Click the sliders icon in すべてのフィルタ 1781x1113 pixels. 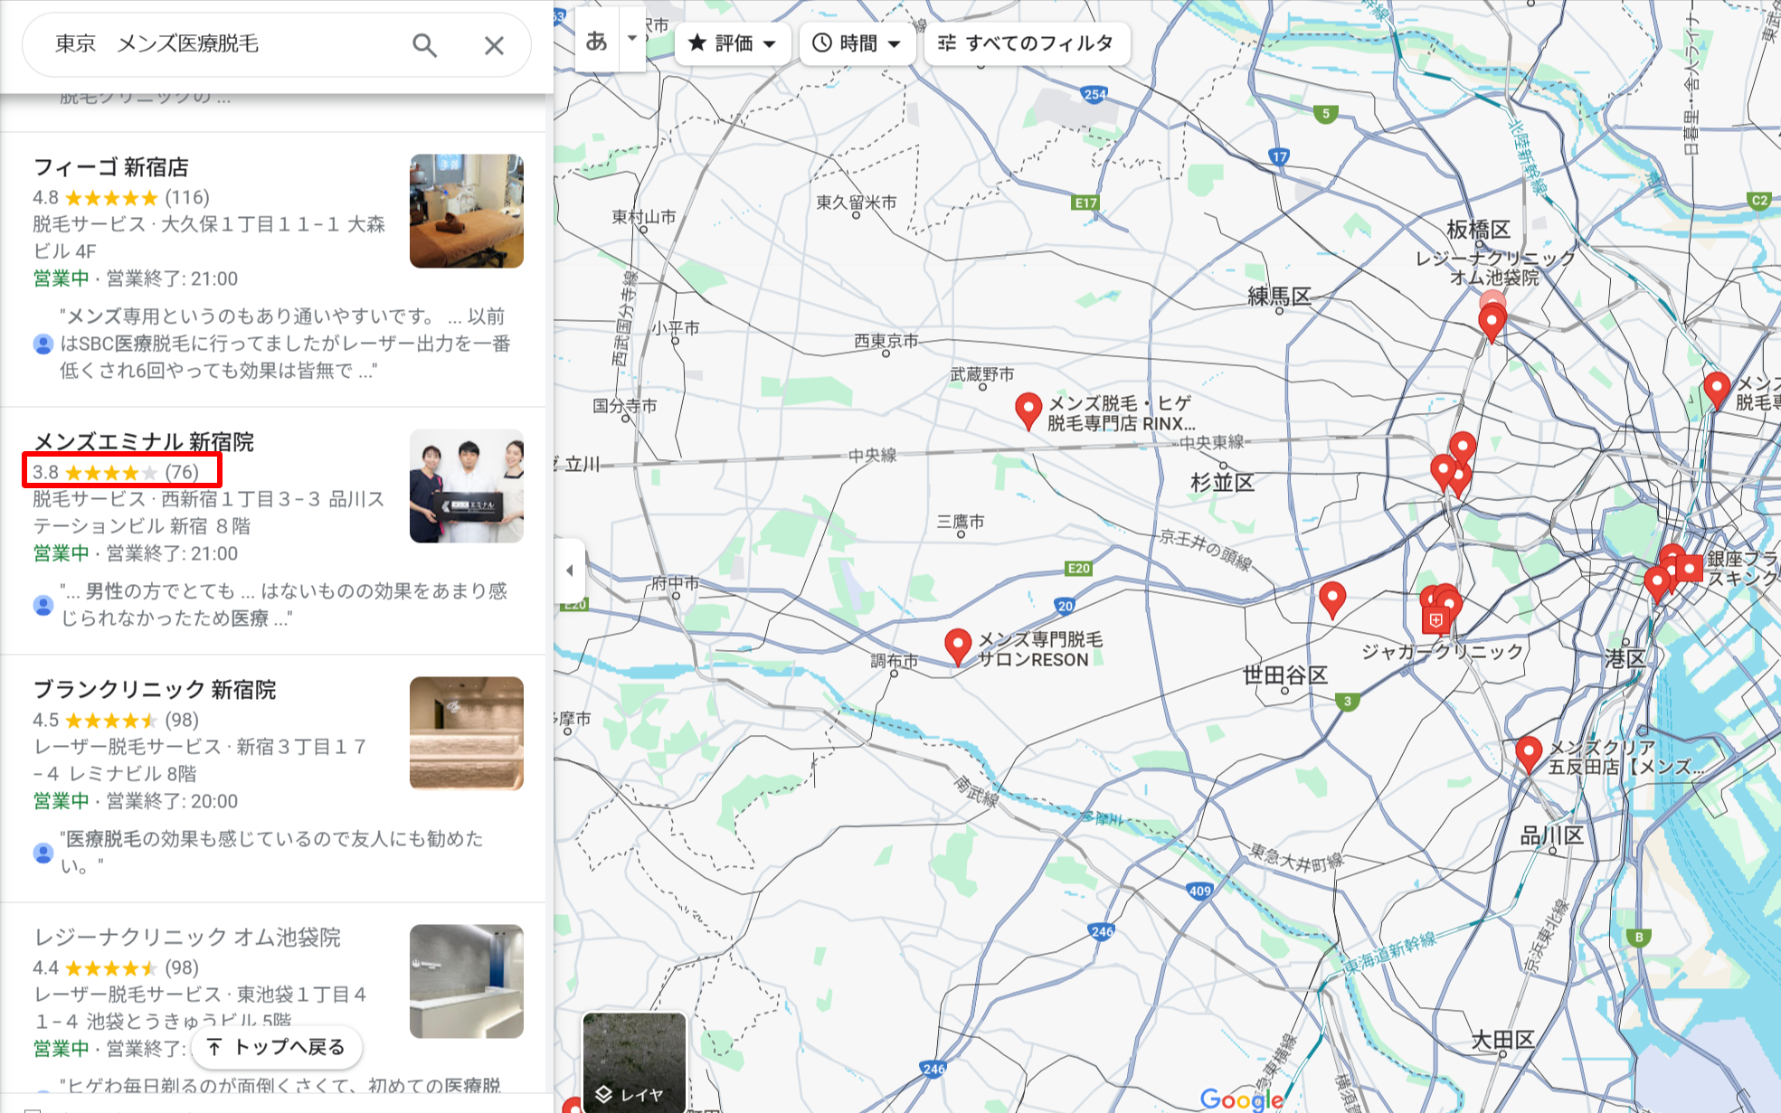[x=946, y=42]
